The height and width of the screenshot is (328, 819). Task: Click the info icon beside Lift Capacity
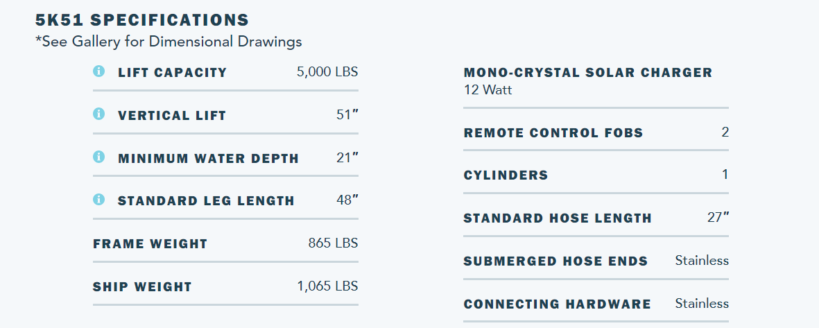[x=98, y=71]
